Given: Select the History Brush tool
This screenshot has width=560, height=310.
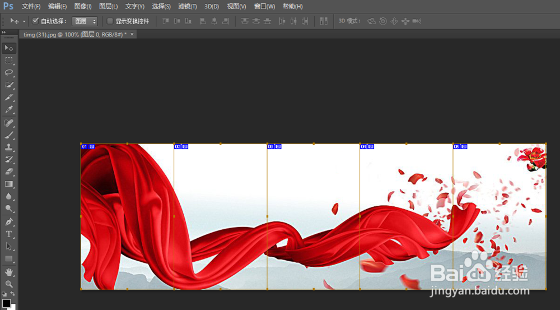Looking at the screenshot, I should [x=9, y=159].
